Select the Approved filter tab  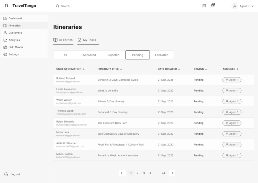coord(89,55)
